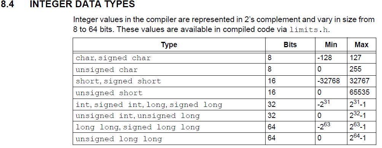Click the 32767 maximum value cell
Image resolution: width=382 pixels, height=148 pixels.
(361, 81)
